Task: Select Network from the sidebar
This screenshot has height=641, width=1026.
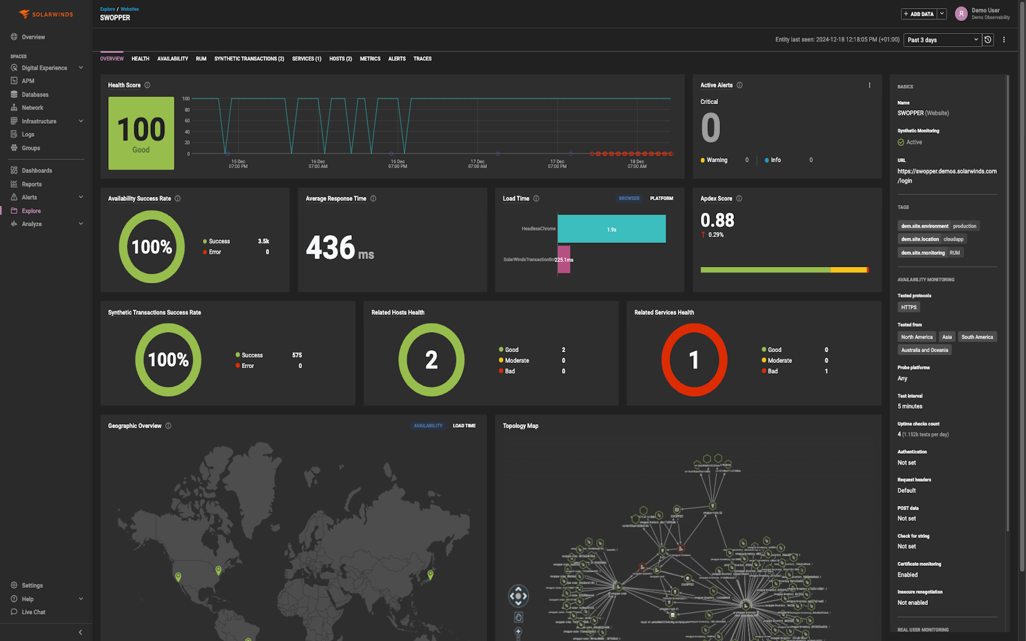Action: tap(33, 107)
